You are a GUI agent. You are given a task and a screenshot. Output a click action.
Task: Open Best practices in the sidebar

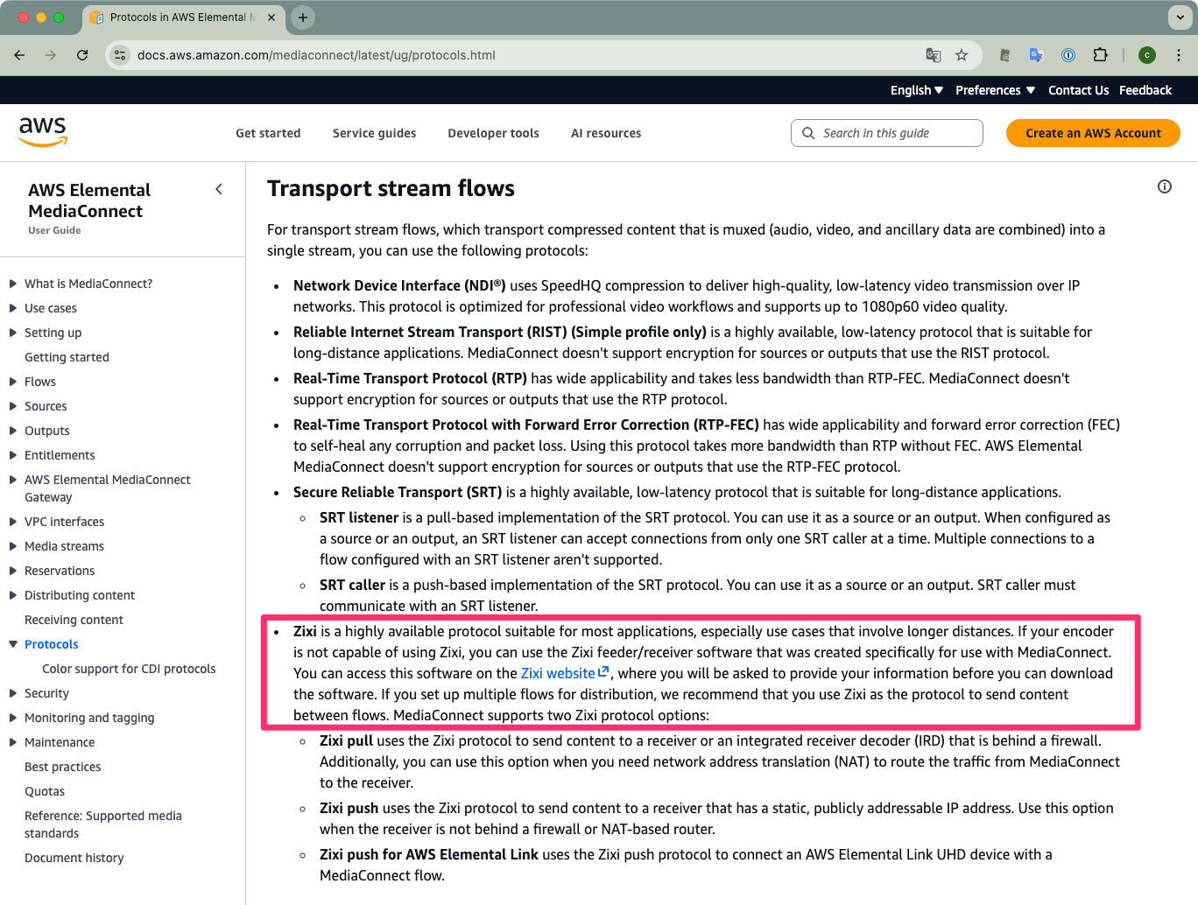63,767
